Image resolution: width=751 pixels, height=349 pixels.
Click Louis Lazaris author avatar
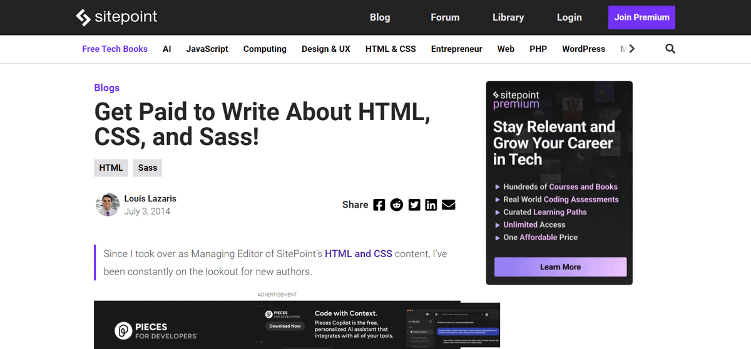(108, 205)
